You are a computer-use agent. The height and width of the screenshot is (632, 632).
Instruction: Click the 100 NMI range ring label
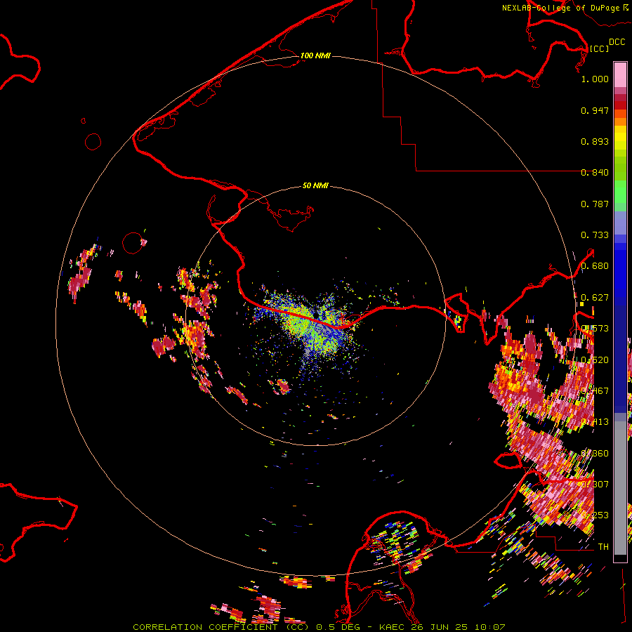pyautogui.click(x=315, y=55)
